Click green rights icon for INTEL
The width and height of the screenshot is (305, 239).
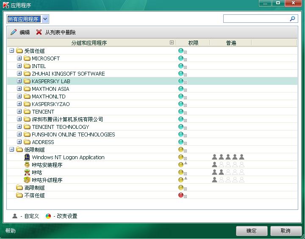click(181, 66)
